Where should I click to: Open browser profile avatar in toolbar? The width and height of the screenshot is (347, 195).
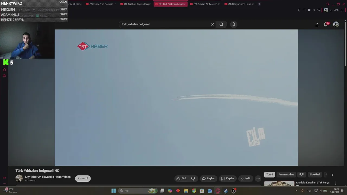326,10
